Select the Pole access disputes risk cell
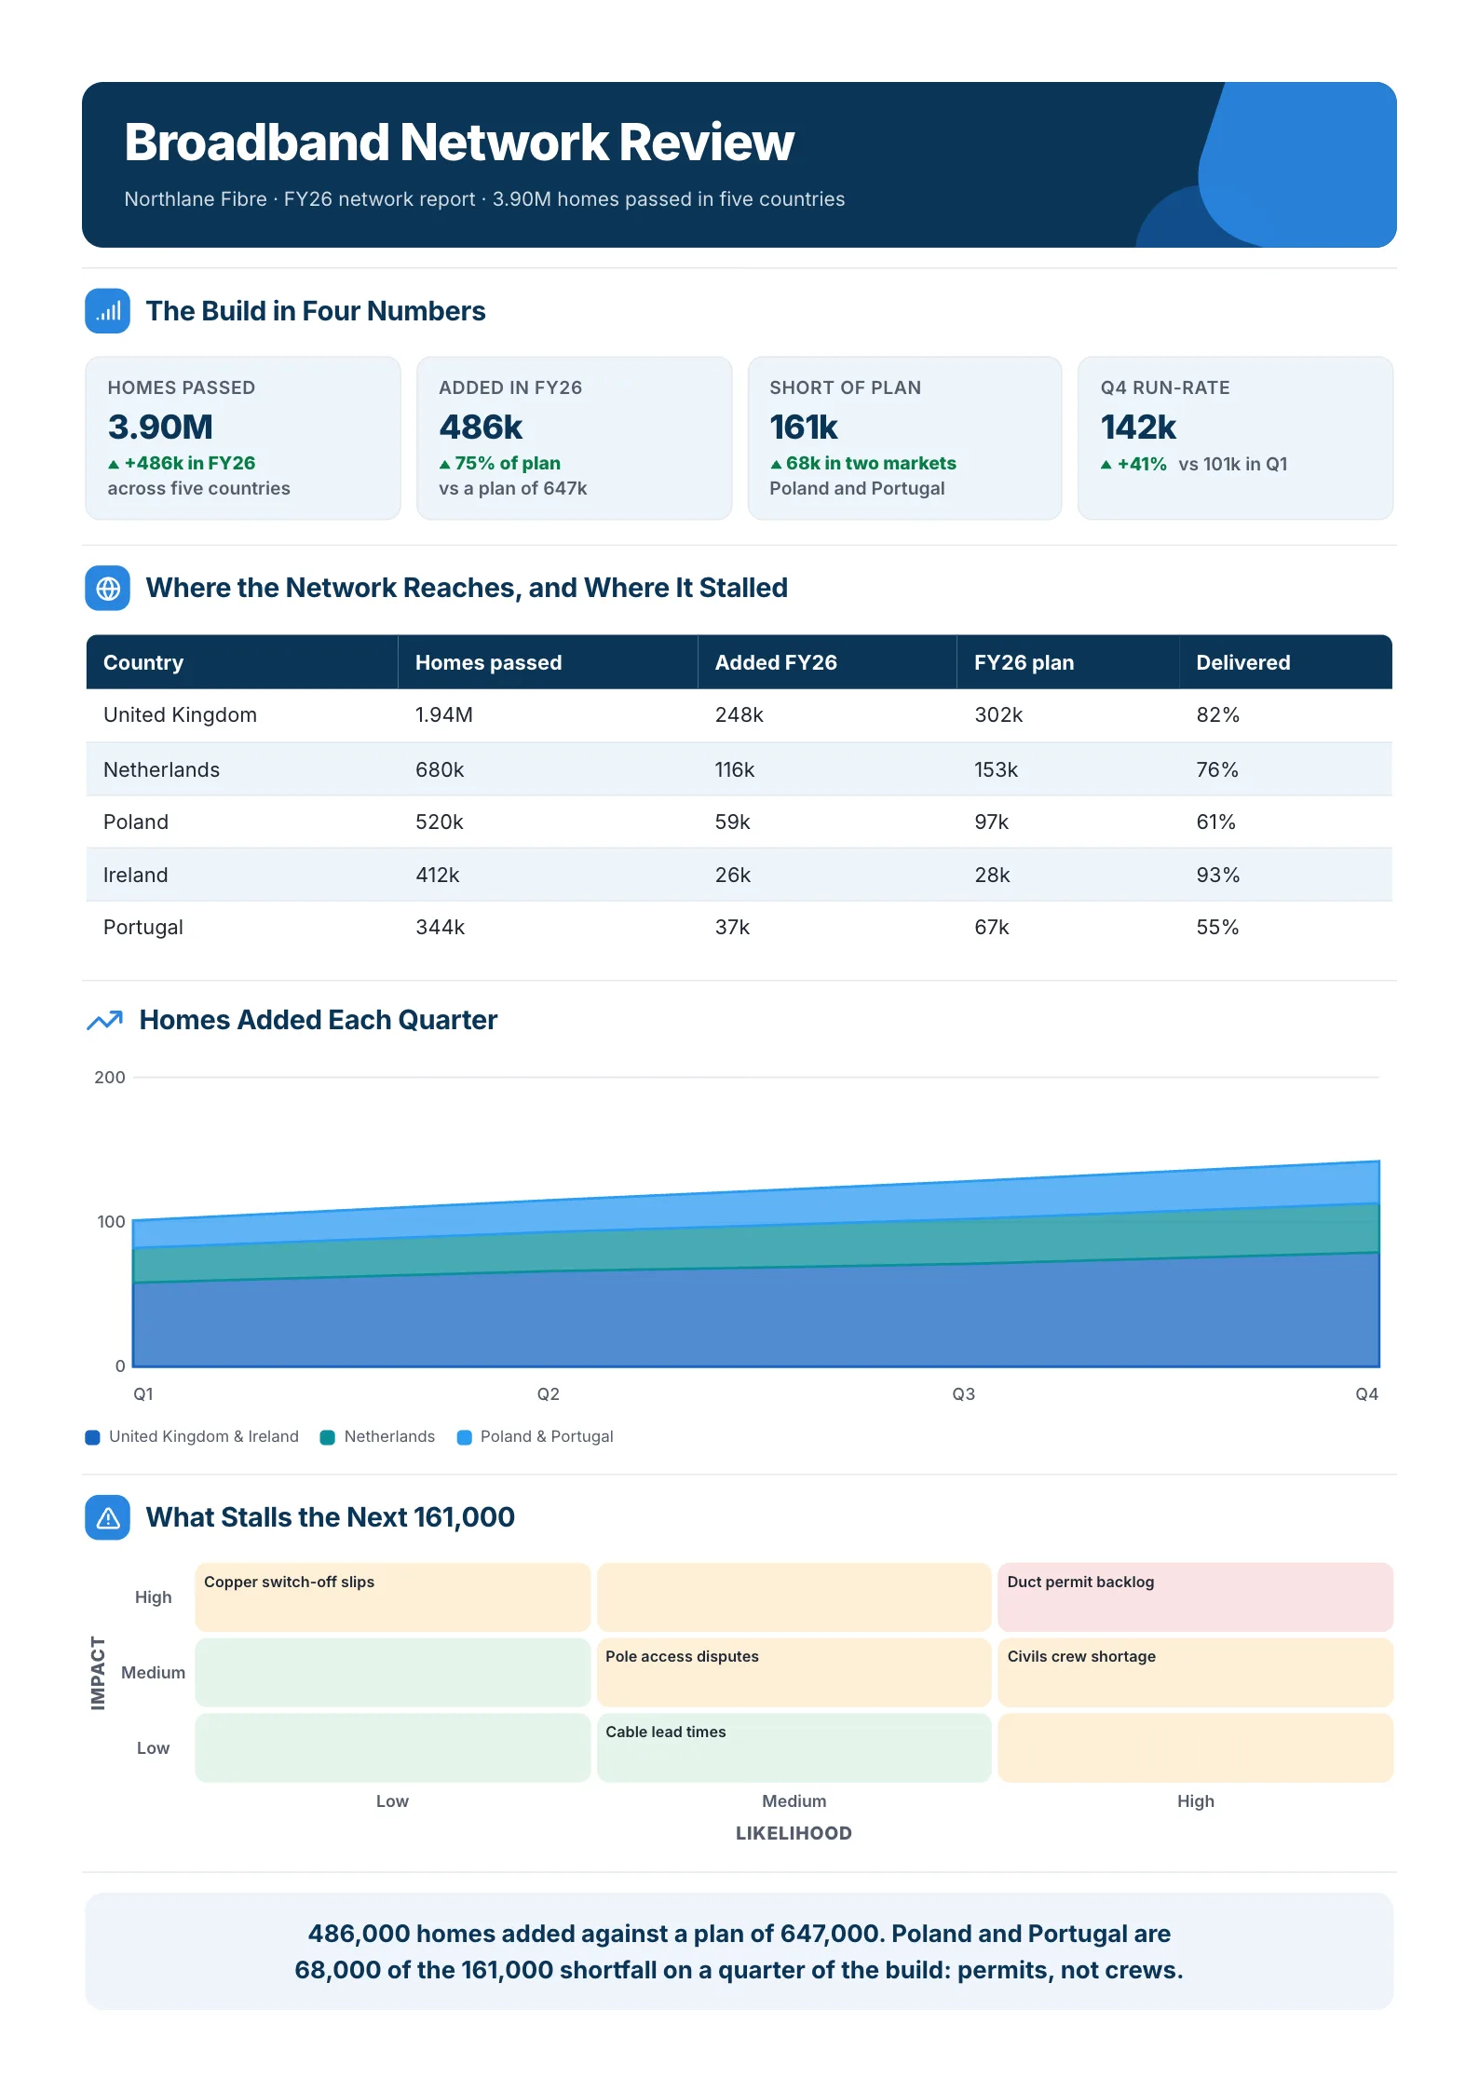This screenshot has width=1479, height=2092. [794, 1673]
